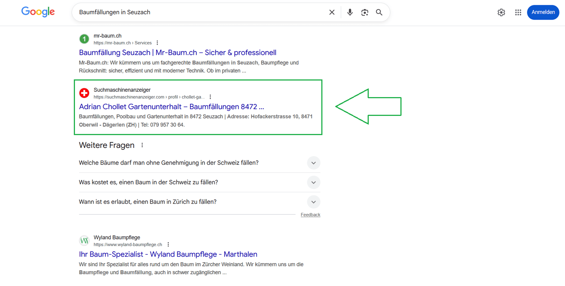Screen dimensions: 565x286
Task: Open three-dot menu beside Suchmaschinenanzeiger result
Action: [x=210, y=97]
